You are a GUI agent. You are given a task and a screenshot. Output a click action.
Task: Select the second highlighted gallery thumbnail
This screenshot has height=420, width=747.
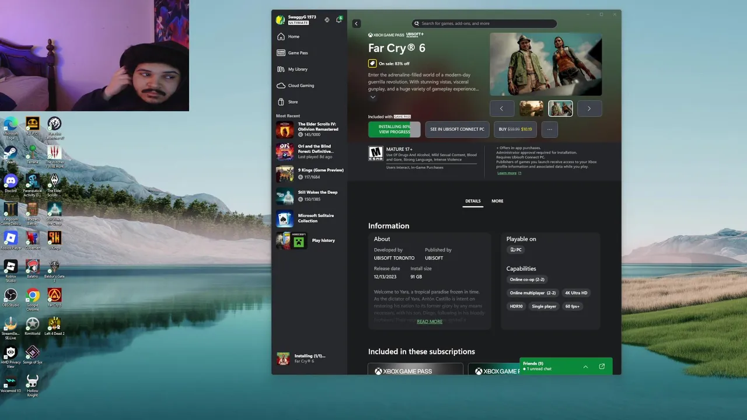[x=560, y=108]
